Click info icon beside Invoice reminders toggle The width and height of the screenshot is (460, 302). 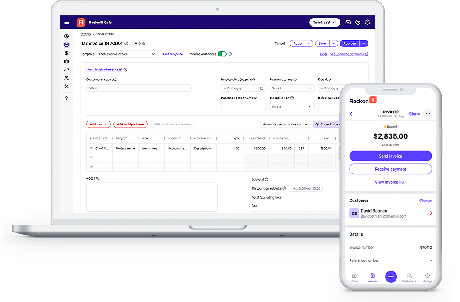tap(230, 54)
